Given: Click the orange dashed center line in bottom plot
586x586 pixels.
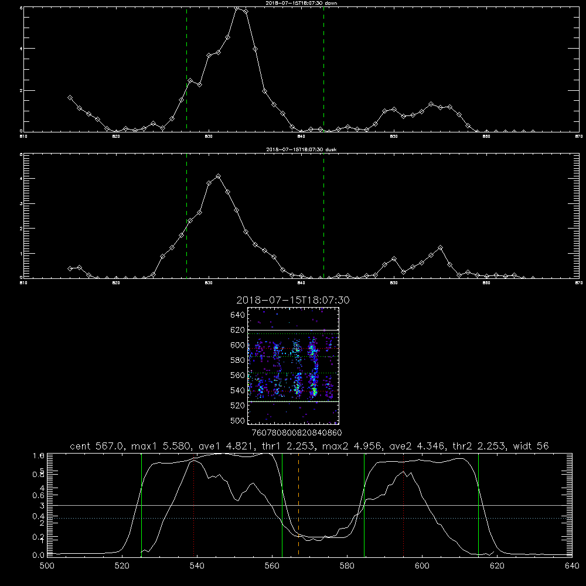Looking at the screenshot, I should (x=298, y=505).
